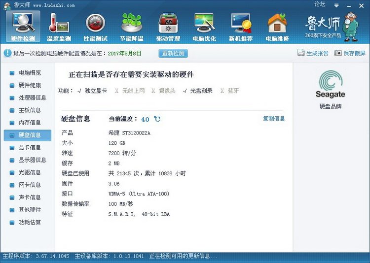Open the 电脑优化 optimization icon
370x263 pixels.
204,27
